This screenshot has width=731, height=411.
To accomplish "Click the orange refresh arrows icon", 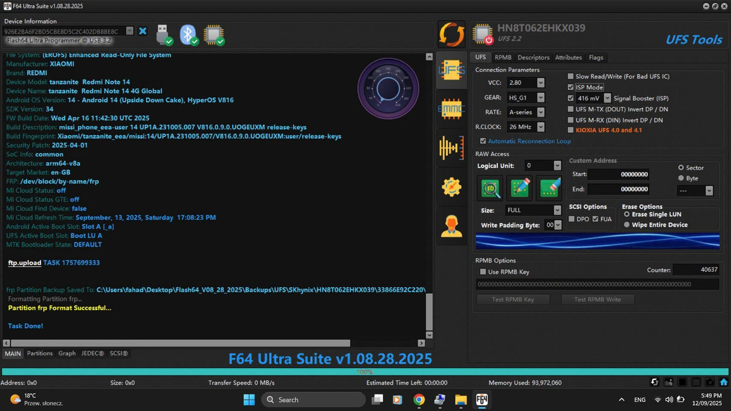I will 452,34.
